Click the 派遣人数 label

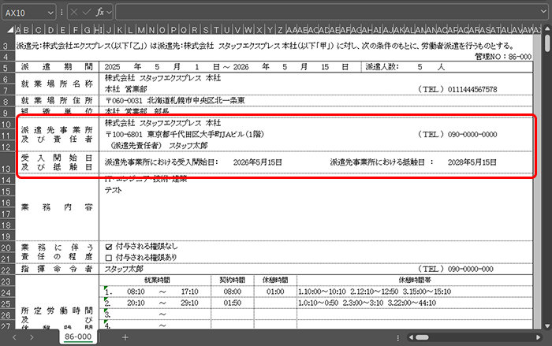coord(382,66)
